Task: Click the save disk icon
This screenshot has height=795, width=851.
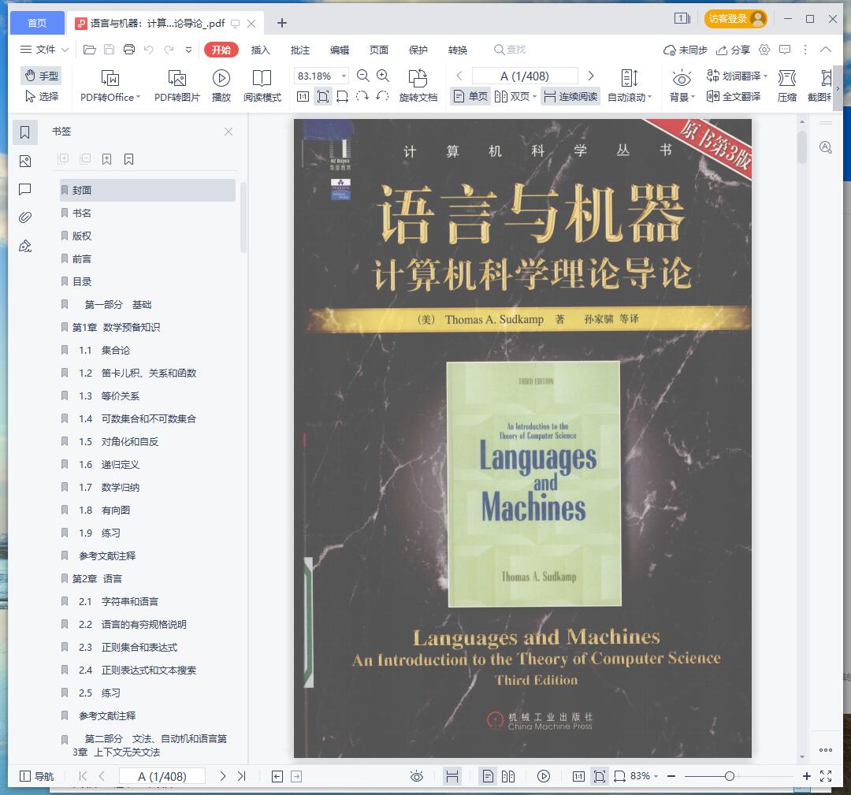Action: [109, 50]
